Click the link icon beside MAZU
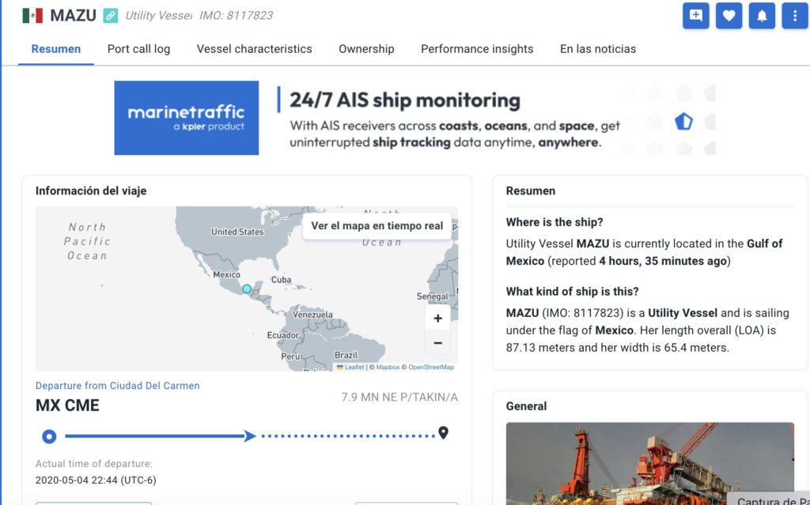The width and height of the screenshot is (810, 505). pyautogui.click(x=111, y=16)
